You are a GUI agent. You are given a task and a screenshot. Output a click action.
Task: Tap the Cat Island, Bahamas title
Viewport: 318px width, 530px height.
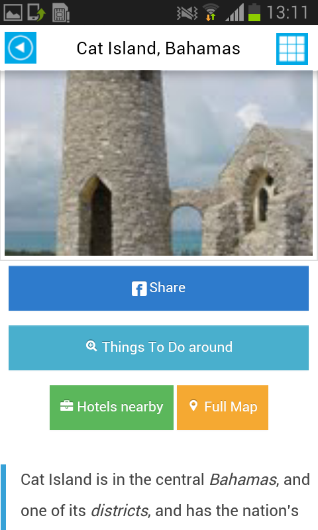point(158,48)
